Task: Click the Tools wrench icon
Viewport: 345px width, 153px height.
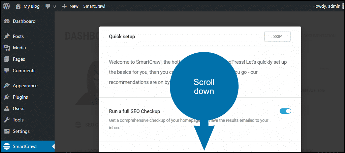Action: click(7, 120)
